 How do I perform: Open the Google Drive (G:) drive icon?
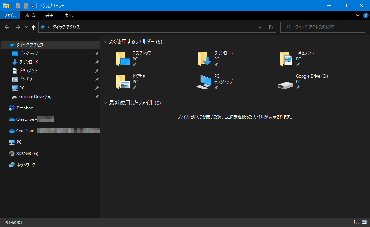(x=286, y=82)
